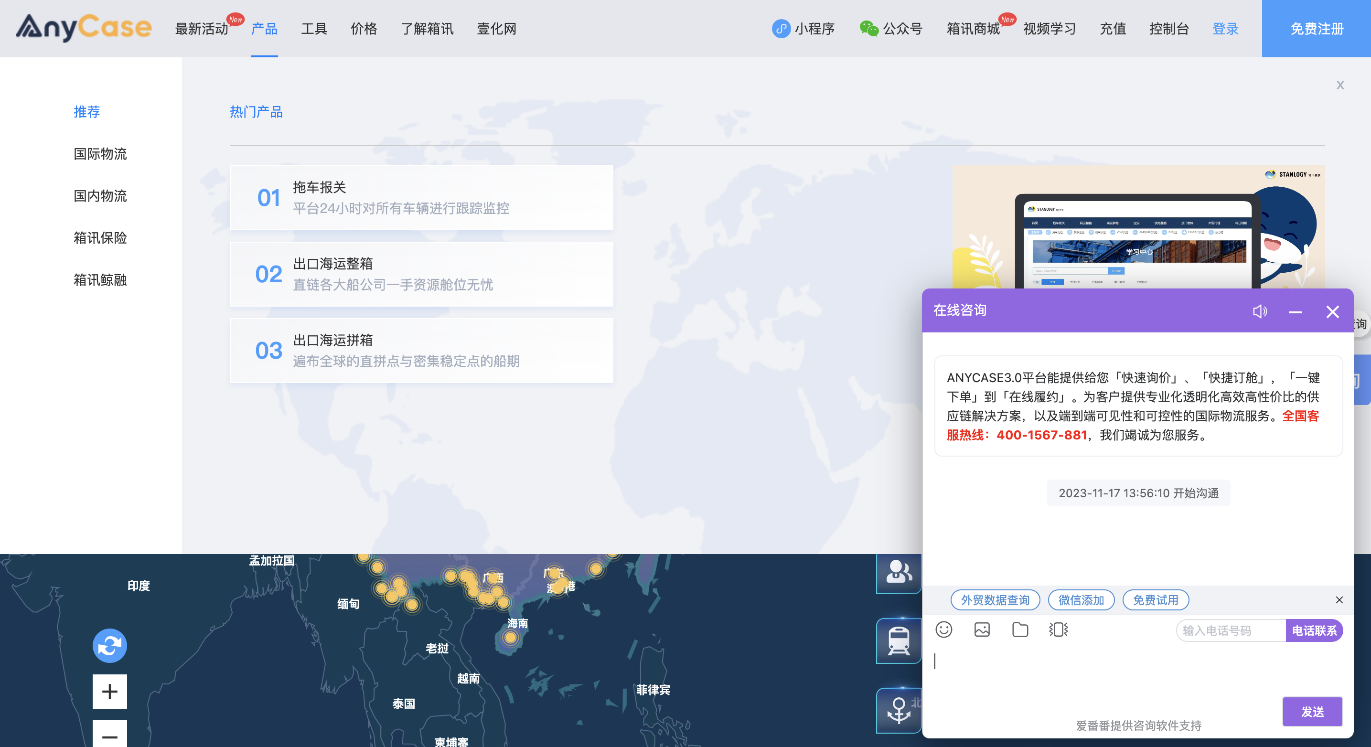1371x747 pixels.
Task: Click the Stanlogy 学习中心 banner image
Action: pos(1138,227)
